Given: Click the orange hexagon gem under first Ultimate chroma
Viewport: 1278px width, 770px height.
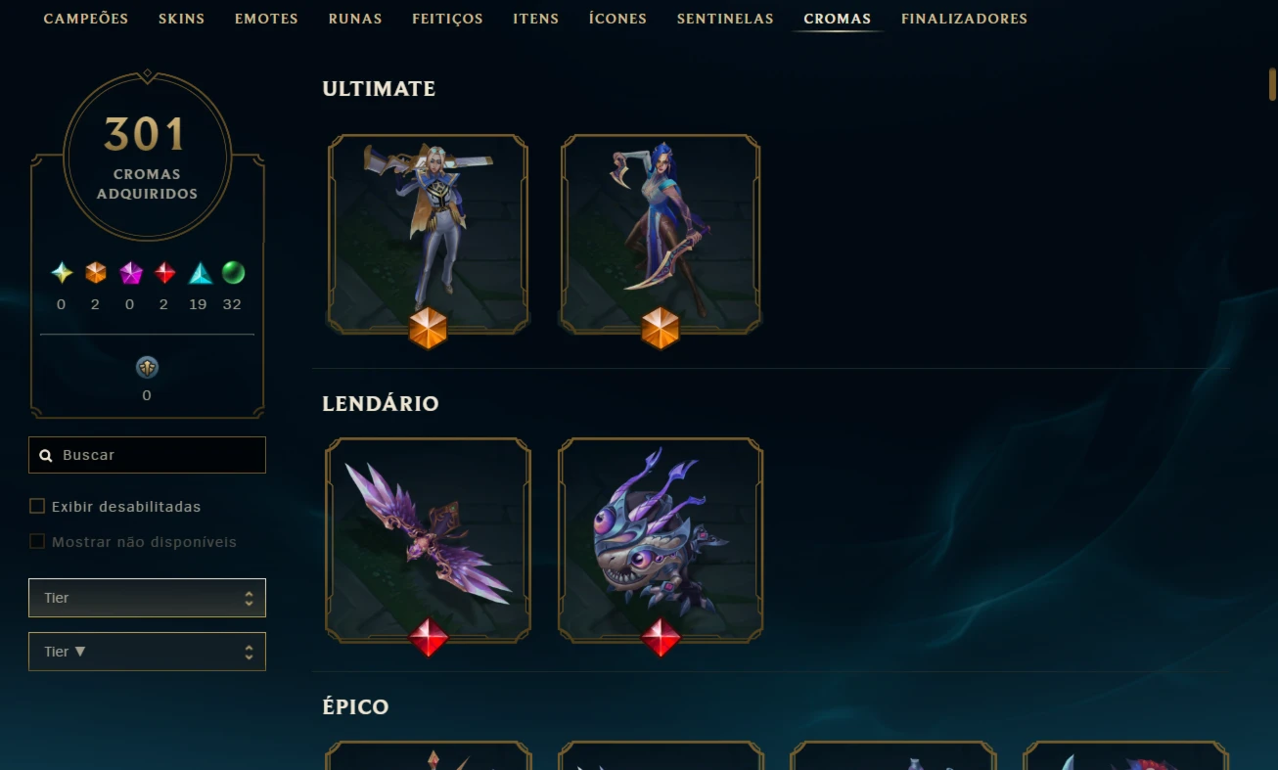Looking at the screenshot, I should [x=428, y=328].
